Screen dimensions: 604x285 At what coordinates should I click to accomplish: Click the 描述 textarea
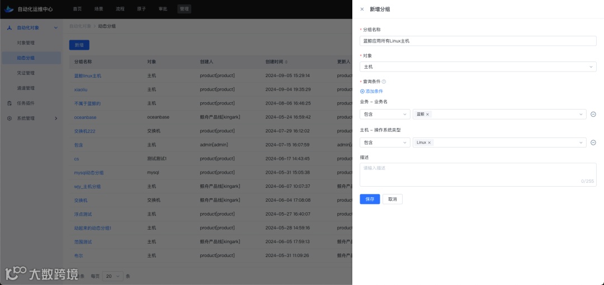pos(478,174)
